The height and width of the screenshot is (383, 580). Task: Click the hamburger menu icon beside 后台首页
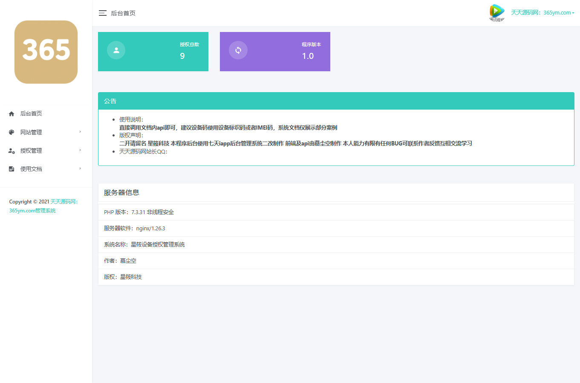coord(102,13)
